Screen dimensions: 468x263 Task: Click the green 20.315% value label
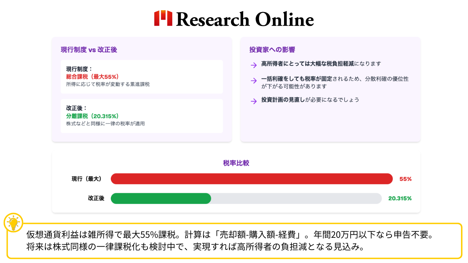coord(400,198)
